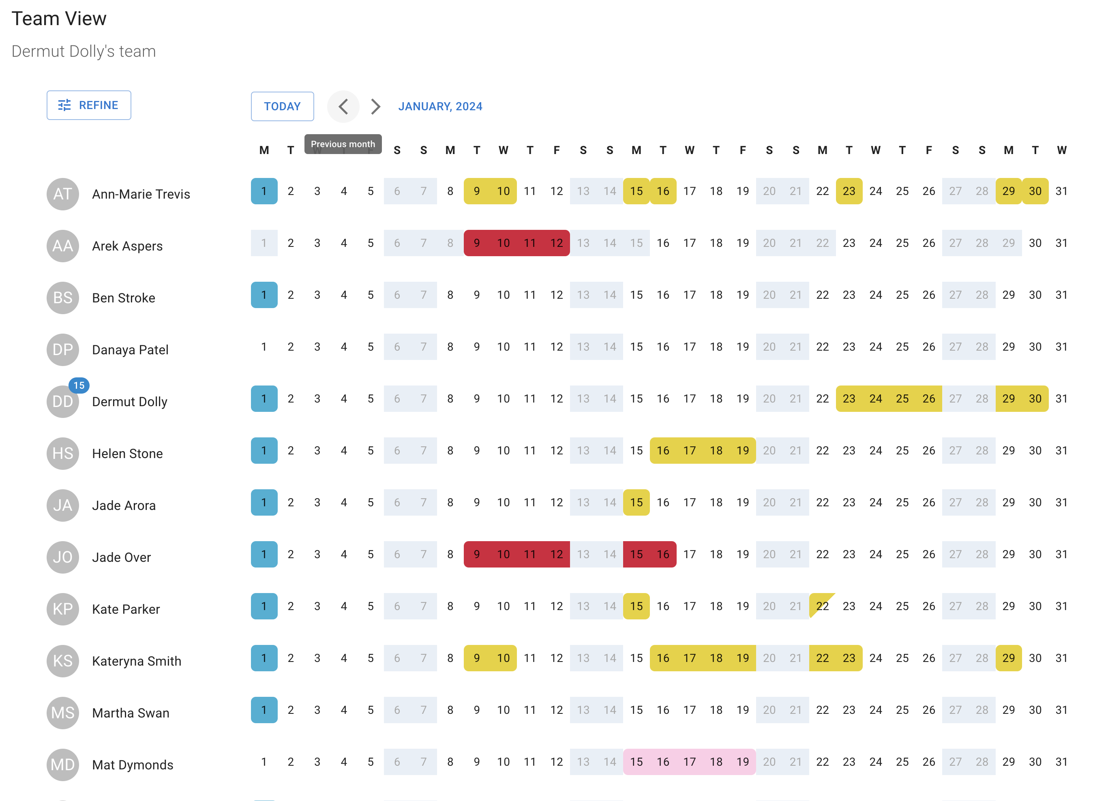This screenshot has height=801, width=1093.
Task: Open Arek Aspers's avatar icon
Action: coord(62,246)
